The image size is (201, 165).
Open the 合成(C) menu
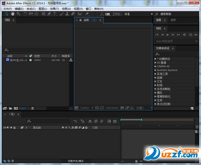coord(31,9)
